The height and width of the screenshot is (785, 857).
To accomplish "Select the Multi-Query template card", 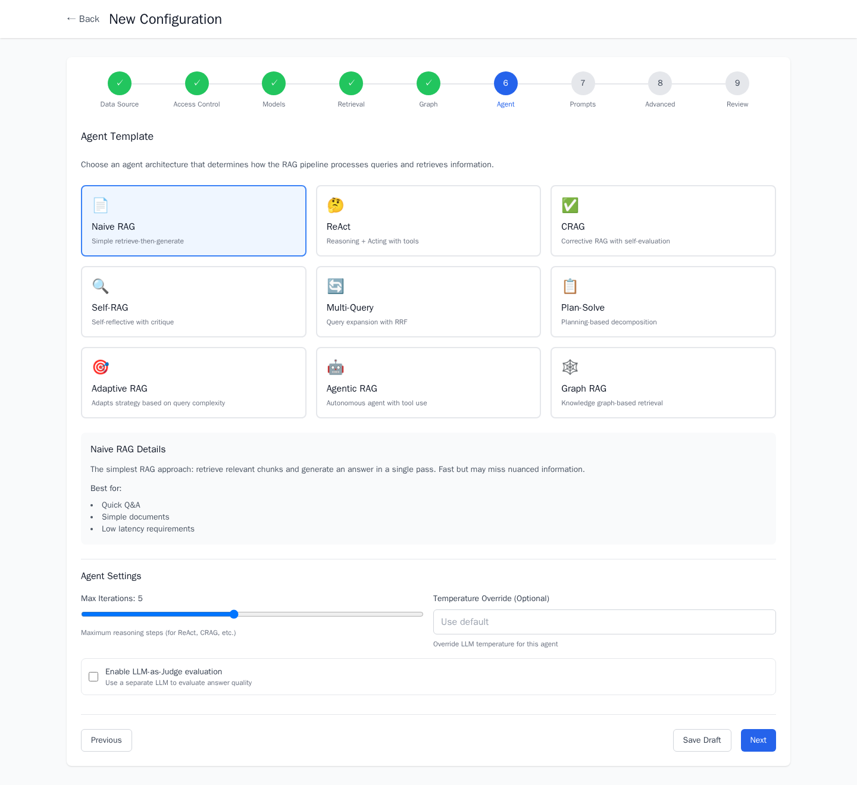I will click(428, 302).
